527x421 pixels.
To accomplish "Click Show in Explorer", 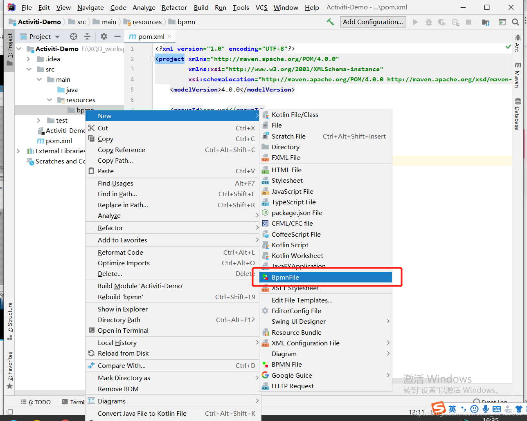I will pos(172,309).
